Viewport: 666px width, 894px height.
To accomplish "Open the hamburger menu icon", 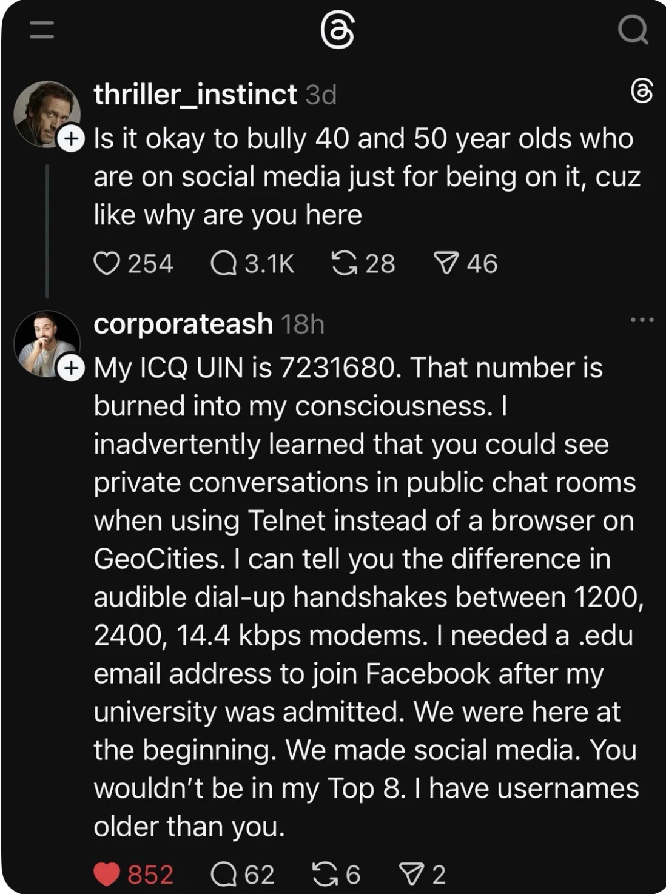I will click(42, 30).
